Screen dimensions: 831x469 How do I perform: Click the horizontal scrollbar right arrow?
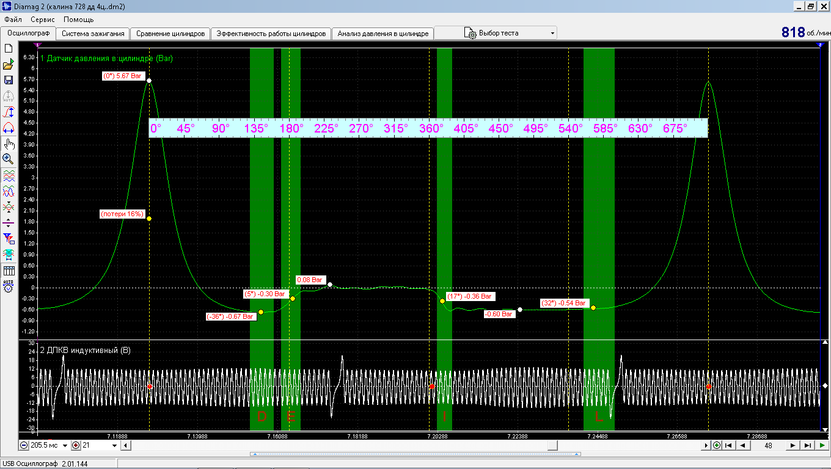(x=706, y=445)
